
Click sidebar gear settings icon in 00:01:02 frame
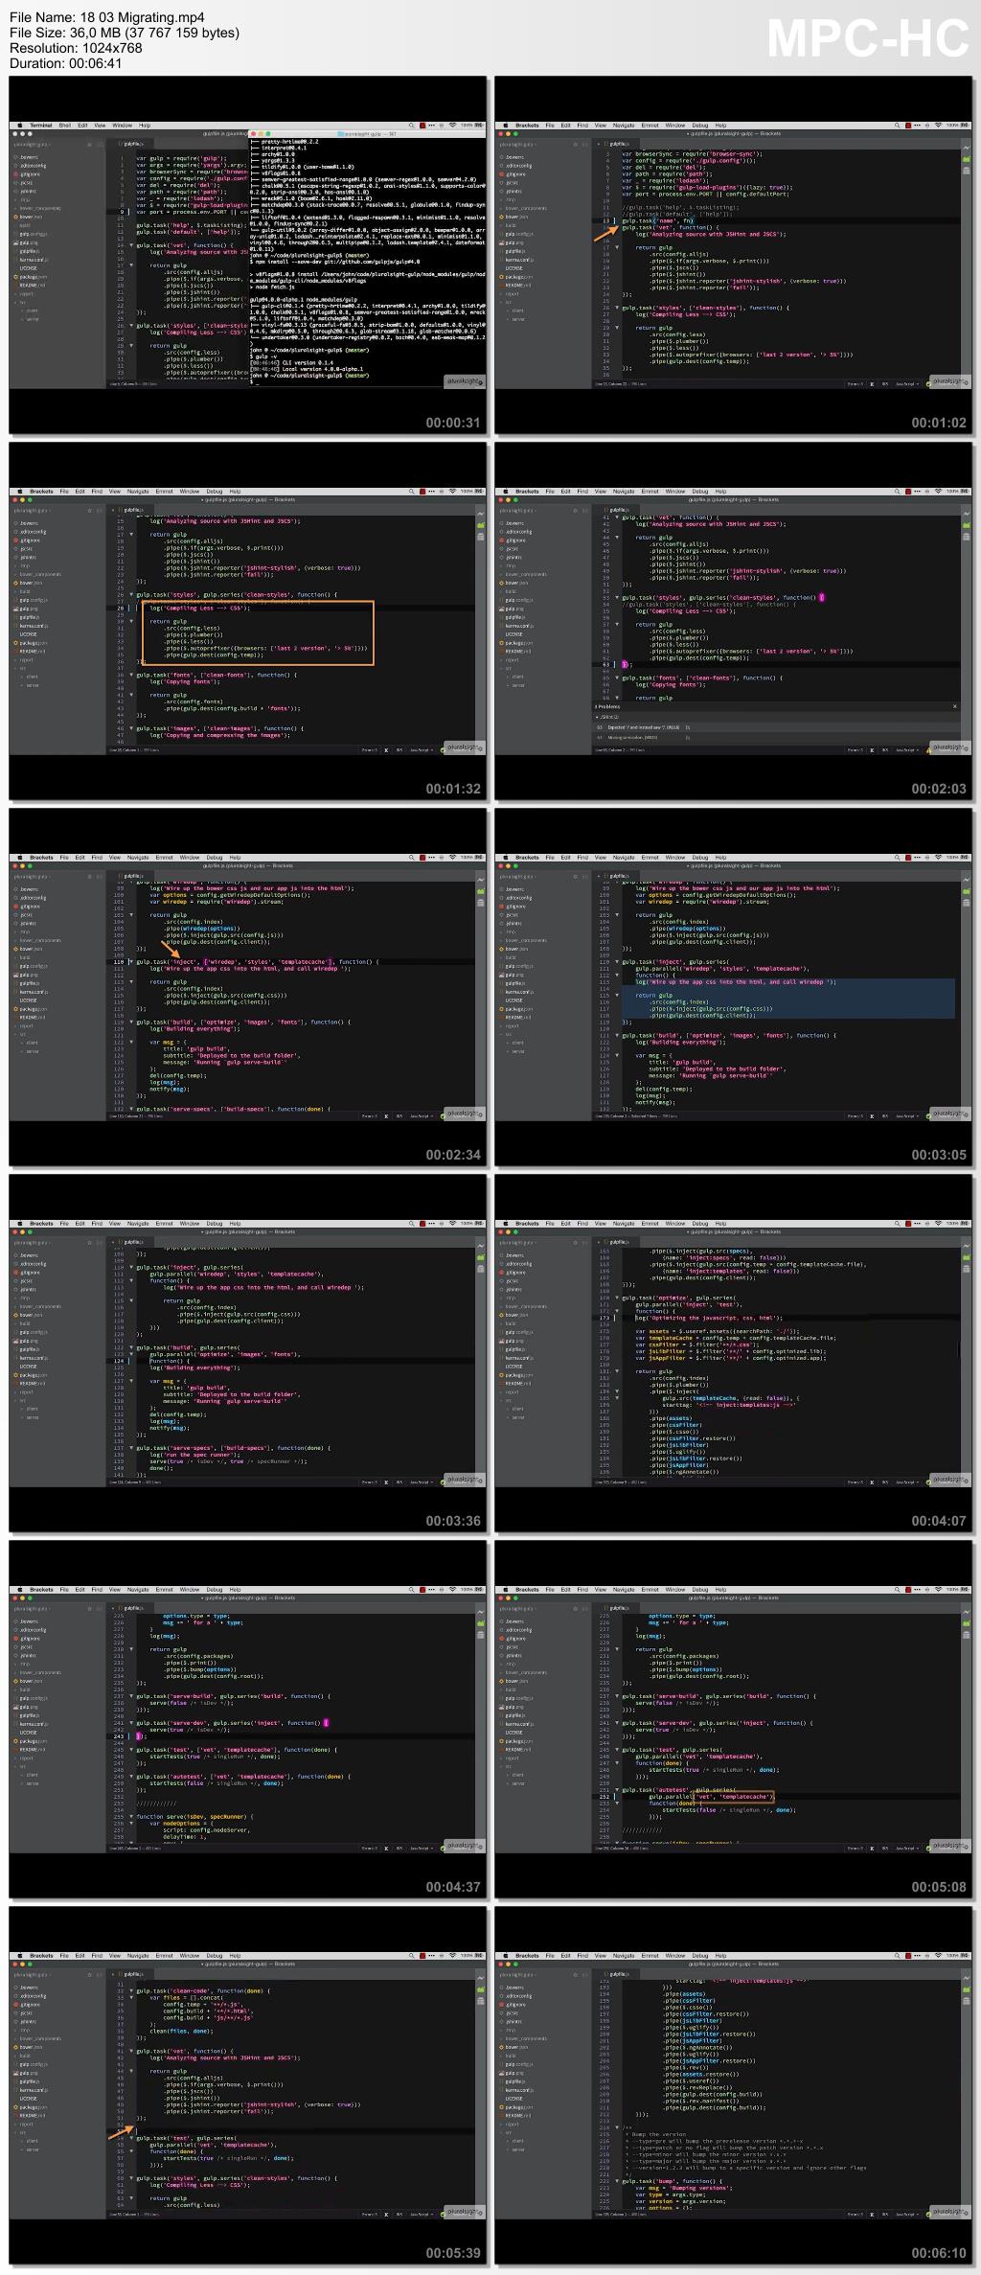click(575, 144)
